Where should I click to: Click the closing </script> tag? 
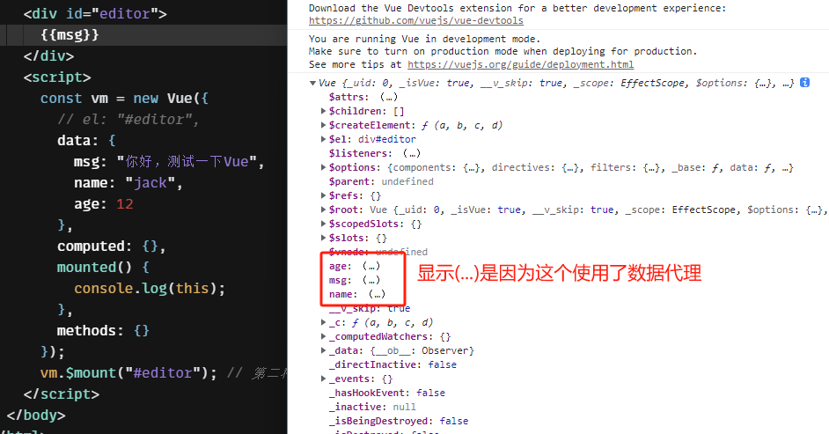click(x=62, y=394)
